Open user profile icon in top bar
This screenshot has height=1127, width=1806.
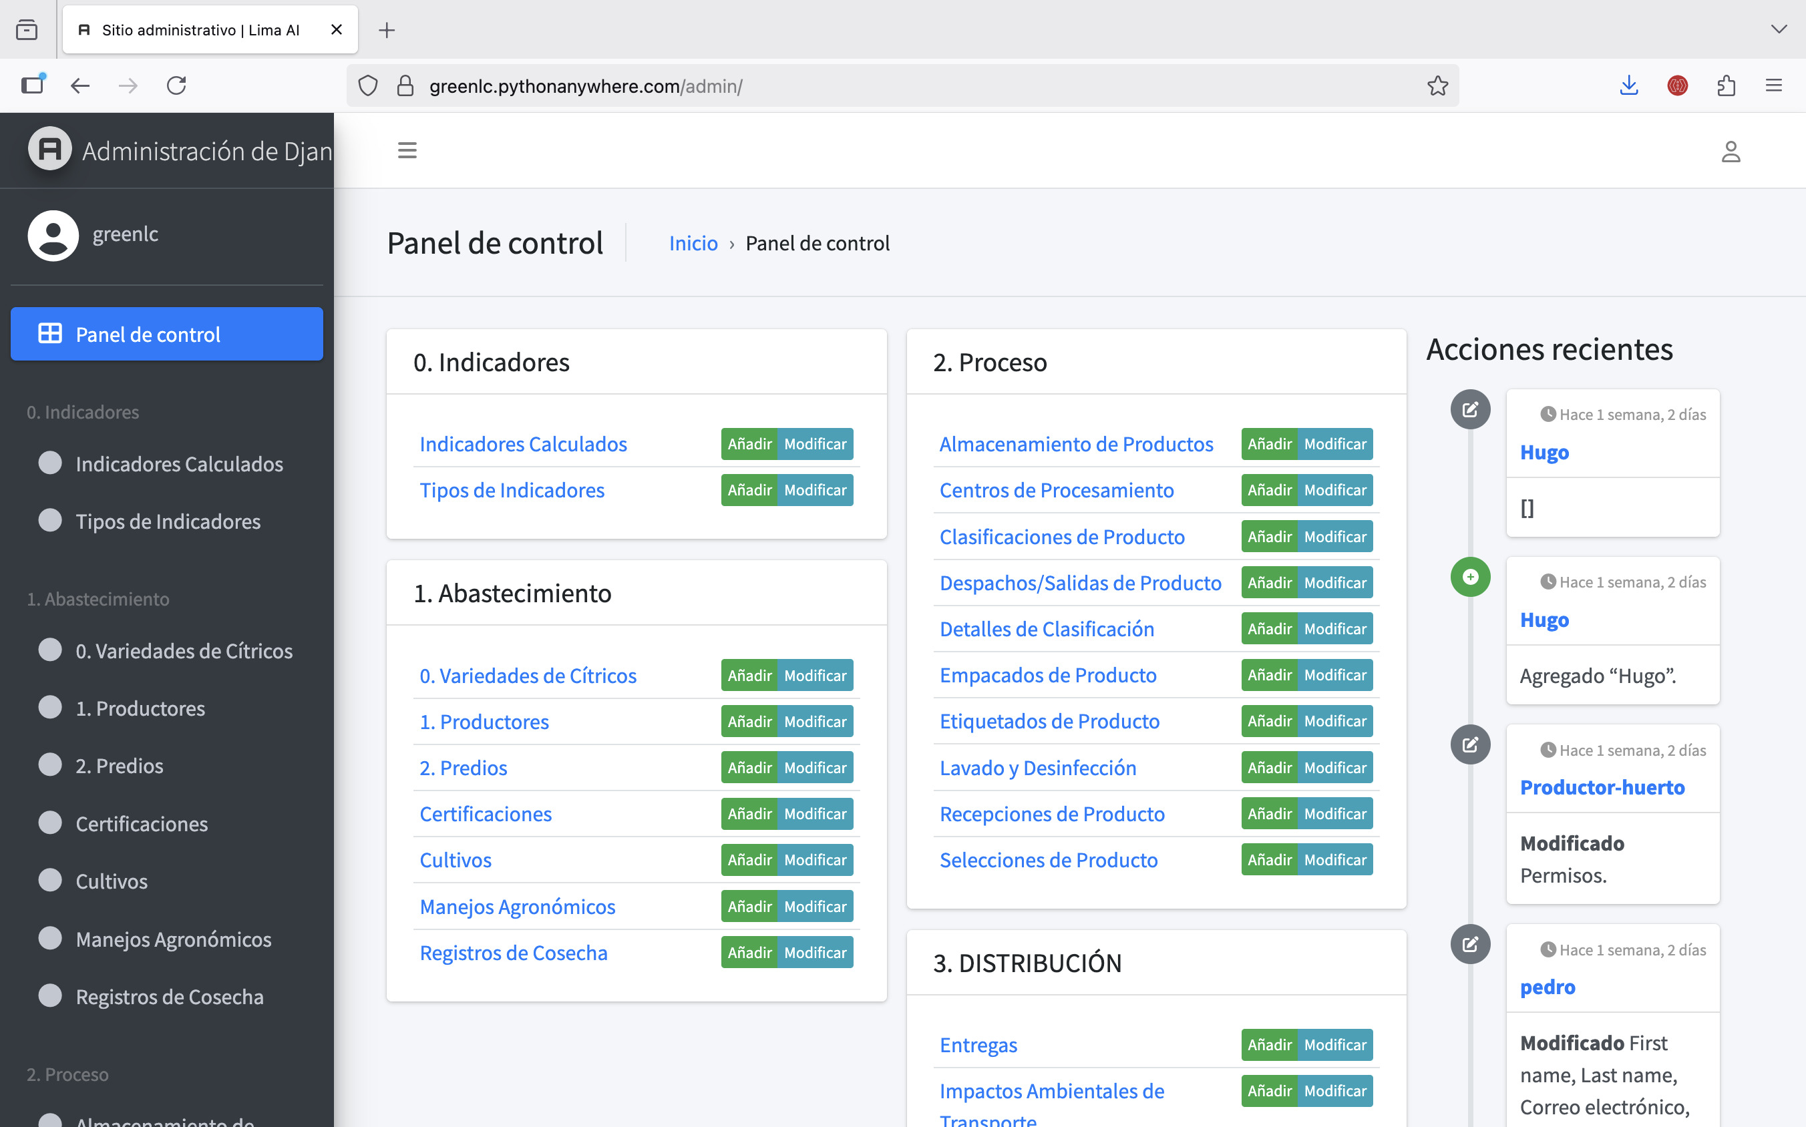click(1730, 152)
